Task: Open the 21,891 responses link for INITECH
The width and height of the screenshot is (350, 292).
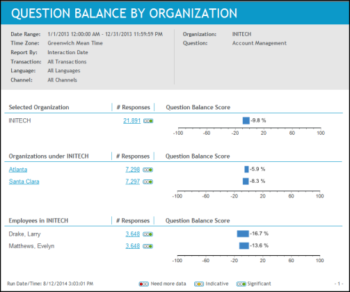Action: point(132,121)
